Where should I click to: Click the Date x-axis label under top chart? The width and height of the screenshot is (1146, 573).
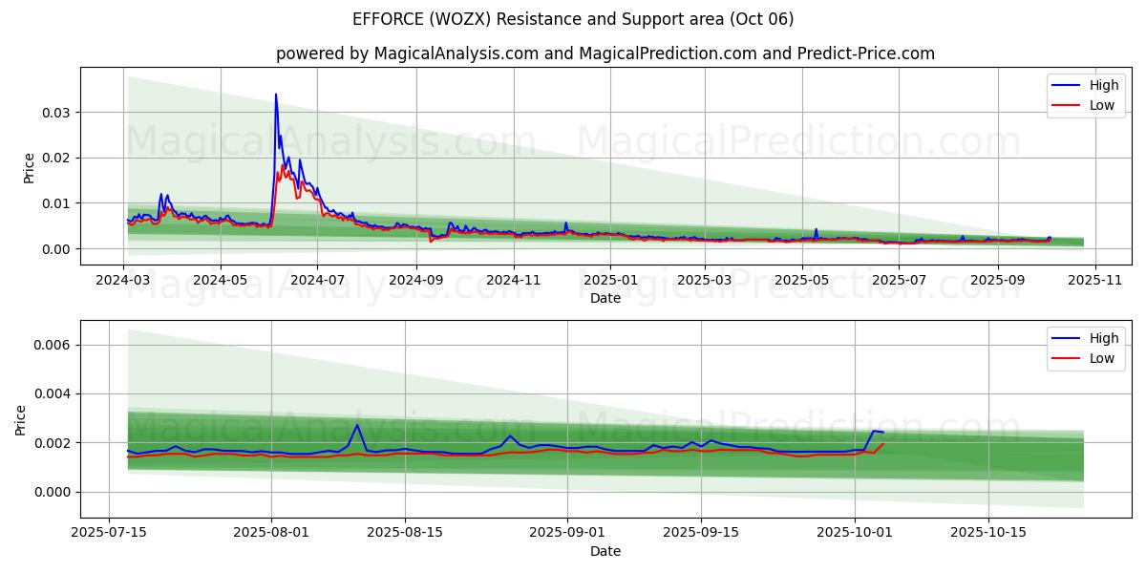click(605, 298)
